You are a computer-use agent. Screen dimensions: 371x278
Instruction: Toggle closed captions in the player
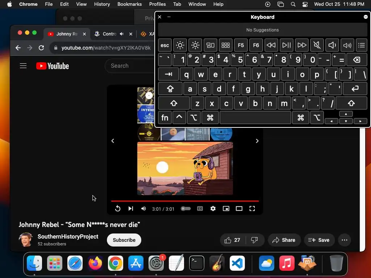coord(200,208)
